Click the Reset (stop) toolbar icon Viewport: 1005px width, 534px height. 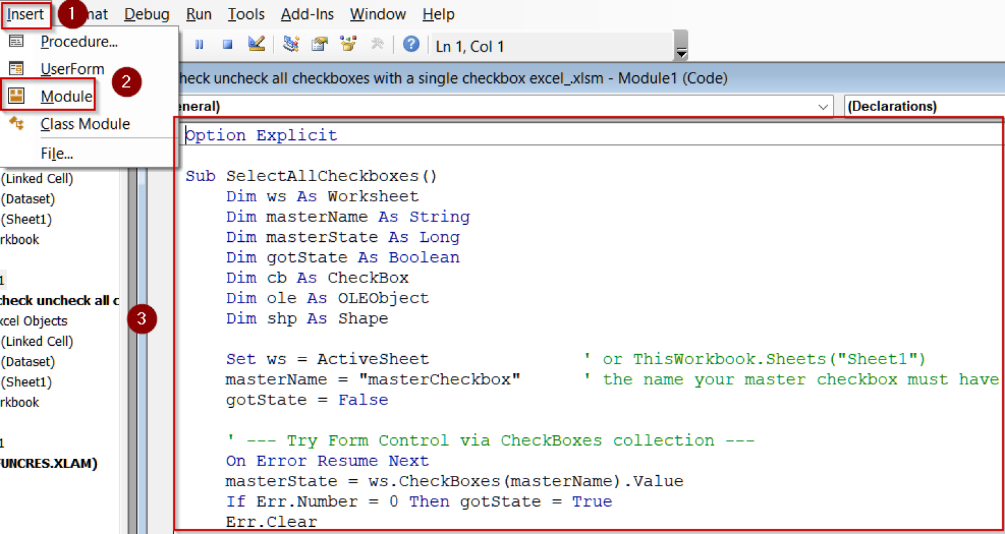227,44
